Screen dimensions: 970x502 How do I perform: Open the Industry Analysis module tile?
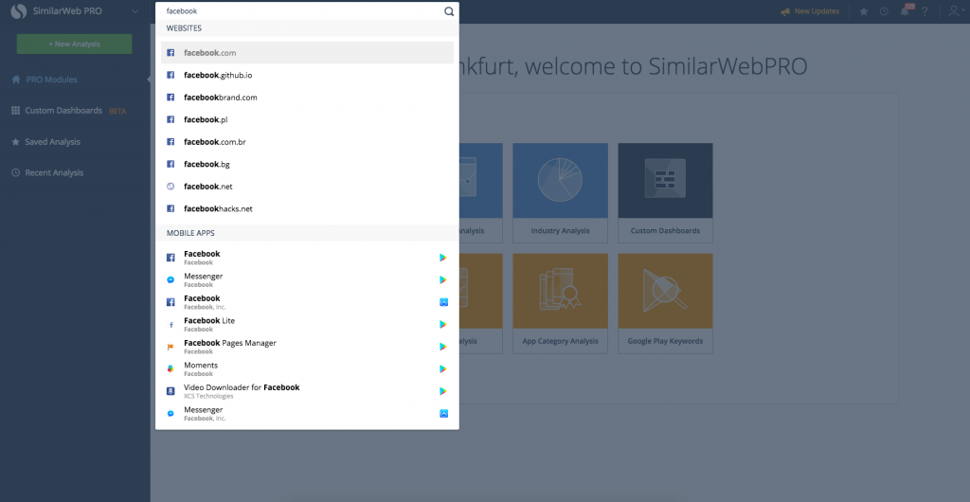560,193
